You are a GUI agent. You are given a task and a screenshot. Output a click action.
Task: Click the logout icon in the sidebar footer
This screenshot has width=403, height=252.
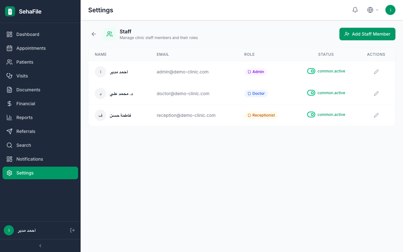(x=72, y=230)
